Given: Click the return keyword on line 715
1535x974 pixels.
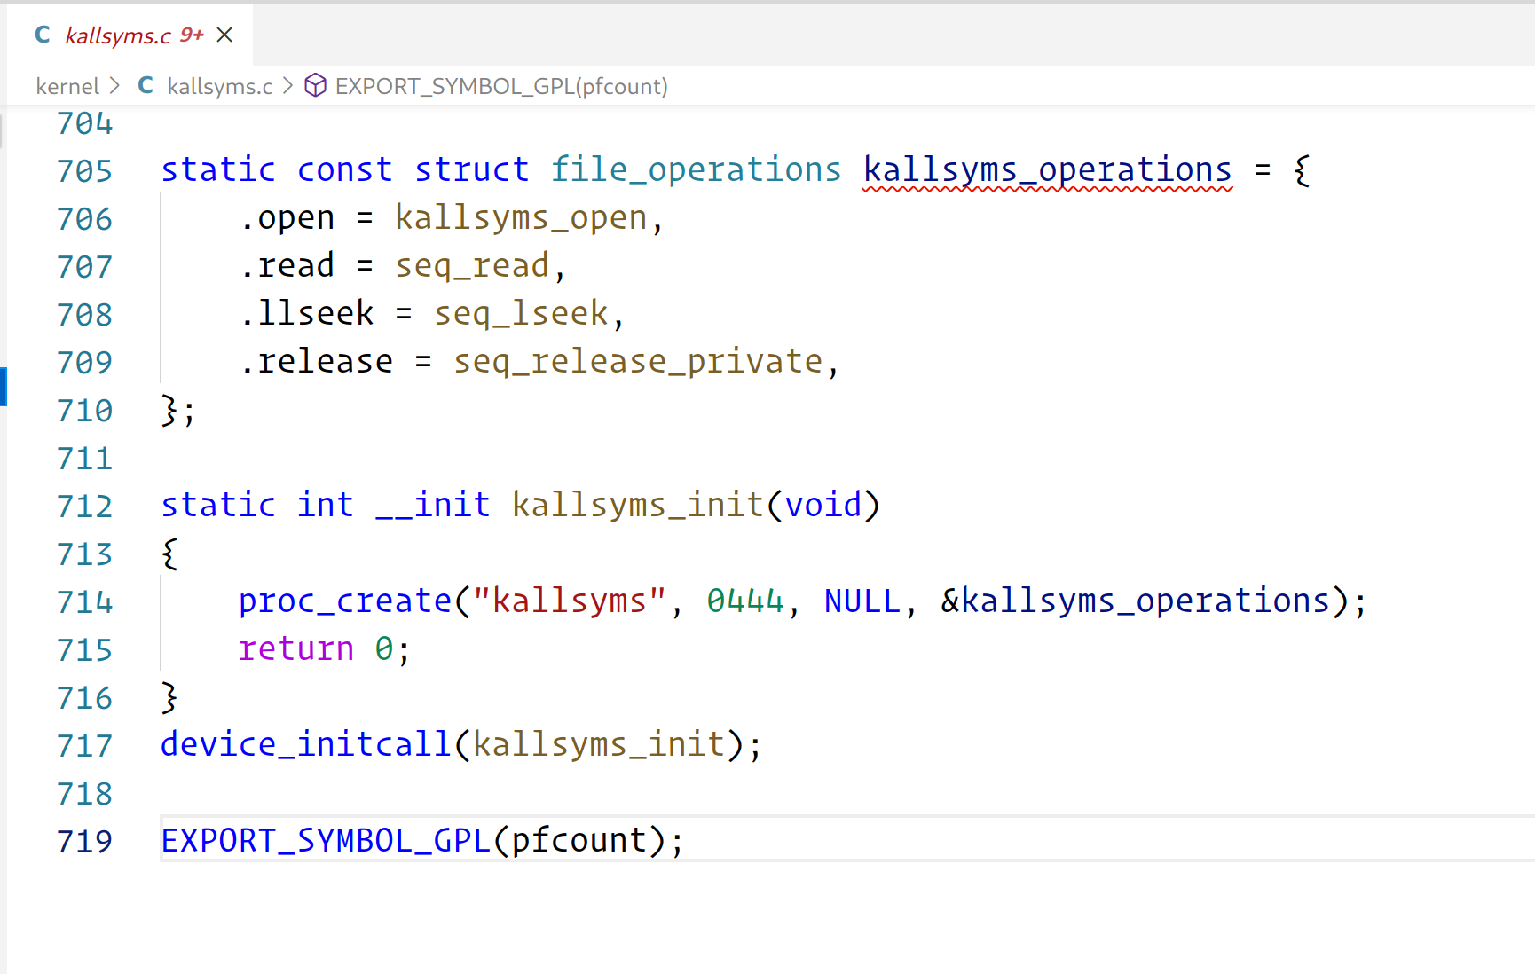Looking at the screenshot, I should coord(296,648).
